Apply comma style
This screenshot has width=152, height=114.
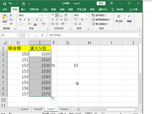click(86, 20)
